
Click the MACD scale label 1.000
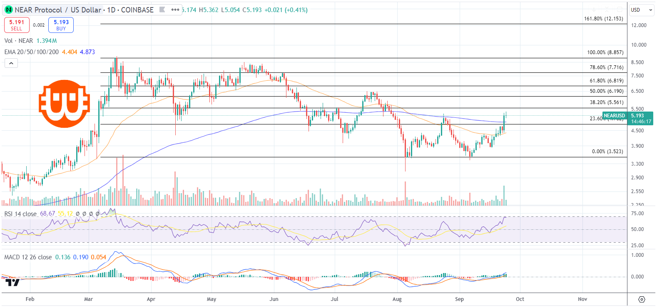tap(637, 255)
